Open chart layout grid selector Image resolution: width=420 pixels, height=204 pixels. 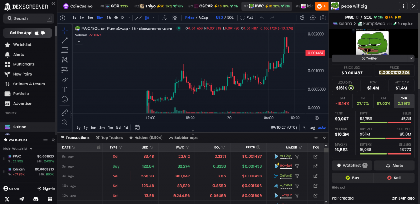point(175,18)
